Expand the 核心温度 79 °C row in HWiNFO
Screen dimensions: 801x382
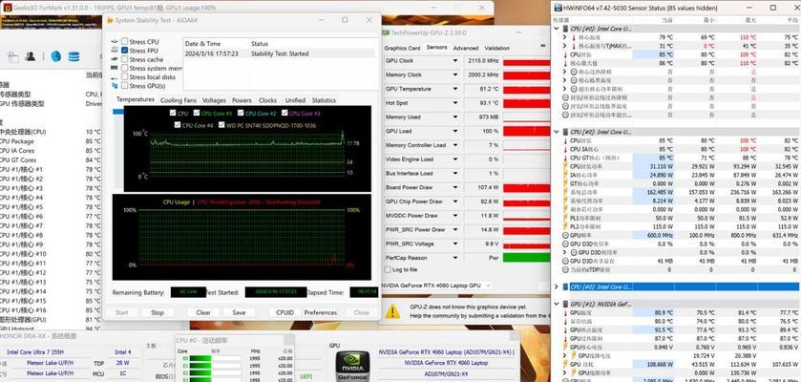pyautogui.click(x=564, y=37)
